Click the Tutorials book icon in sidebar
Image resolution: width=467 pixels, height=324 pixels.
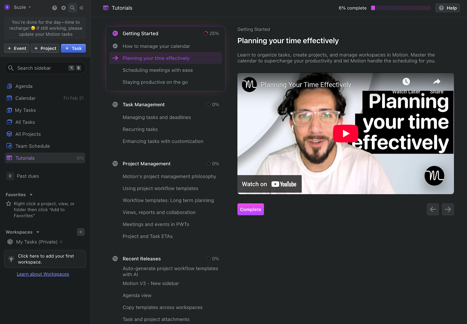pyautogui.click(x=9, y=158)
